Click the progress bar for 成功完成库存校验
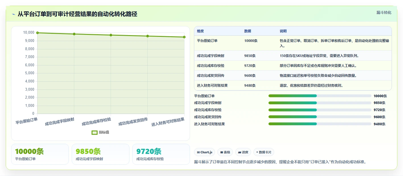 click(x=320, y=110)
